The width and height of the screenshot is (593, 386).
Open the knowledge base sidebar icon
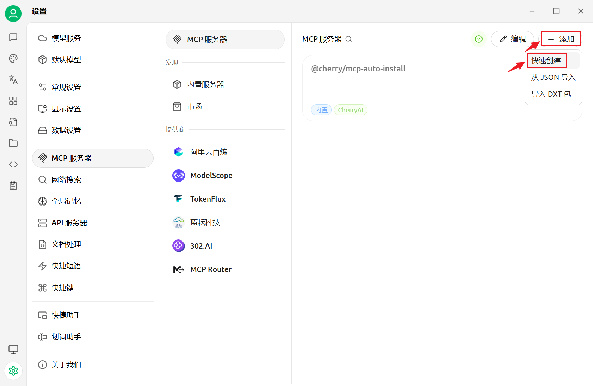point(13,122)
